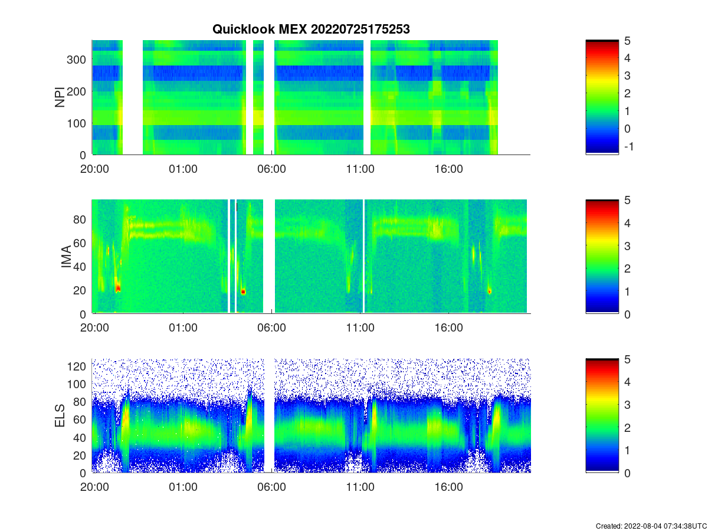
Task: Click the NPI panel colorbar
Action: [602, 97]
